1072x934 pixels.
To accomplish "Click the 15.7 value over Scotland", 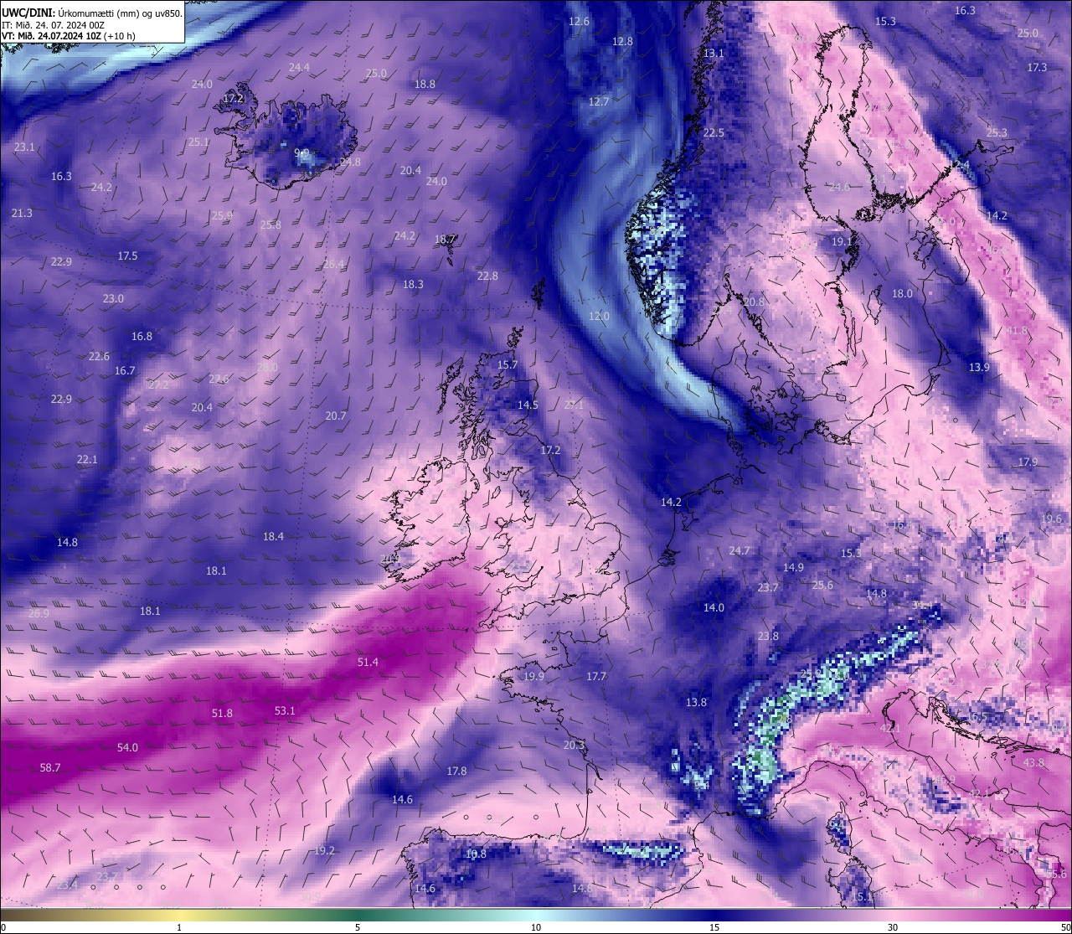I will (508, 364).
